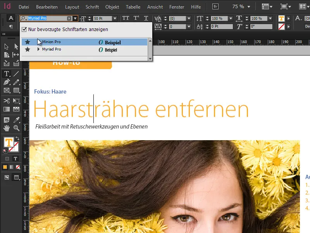The image size is (310, 233).
Task: Switch to character formatting controls (A)
Action: pyautogui.click(x=11, y=18)
